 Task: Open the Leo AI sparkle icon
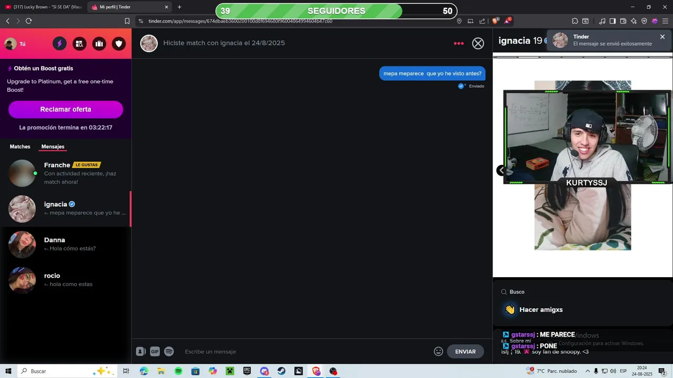pyautogui.click(x=634, y=21)
